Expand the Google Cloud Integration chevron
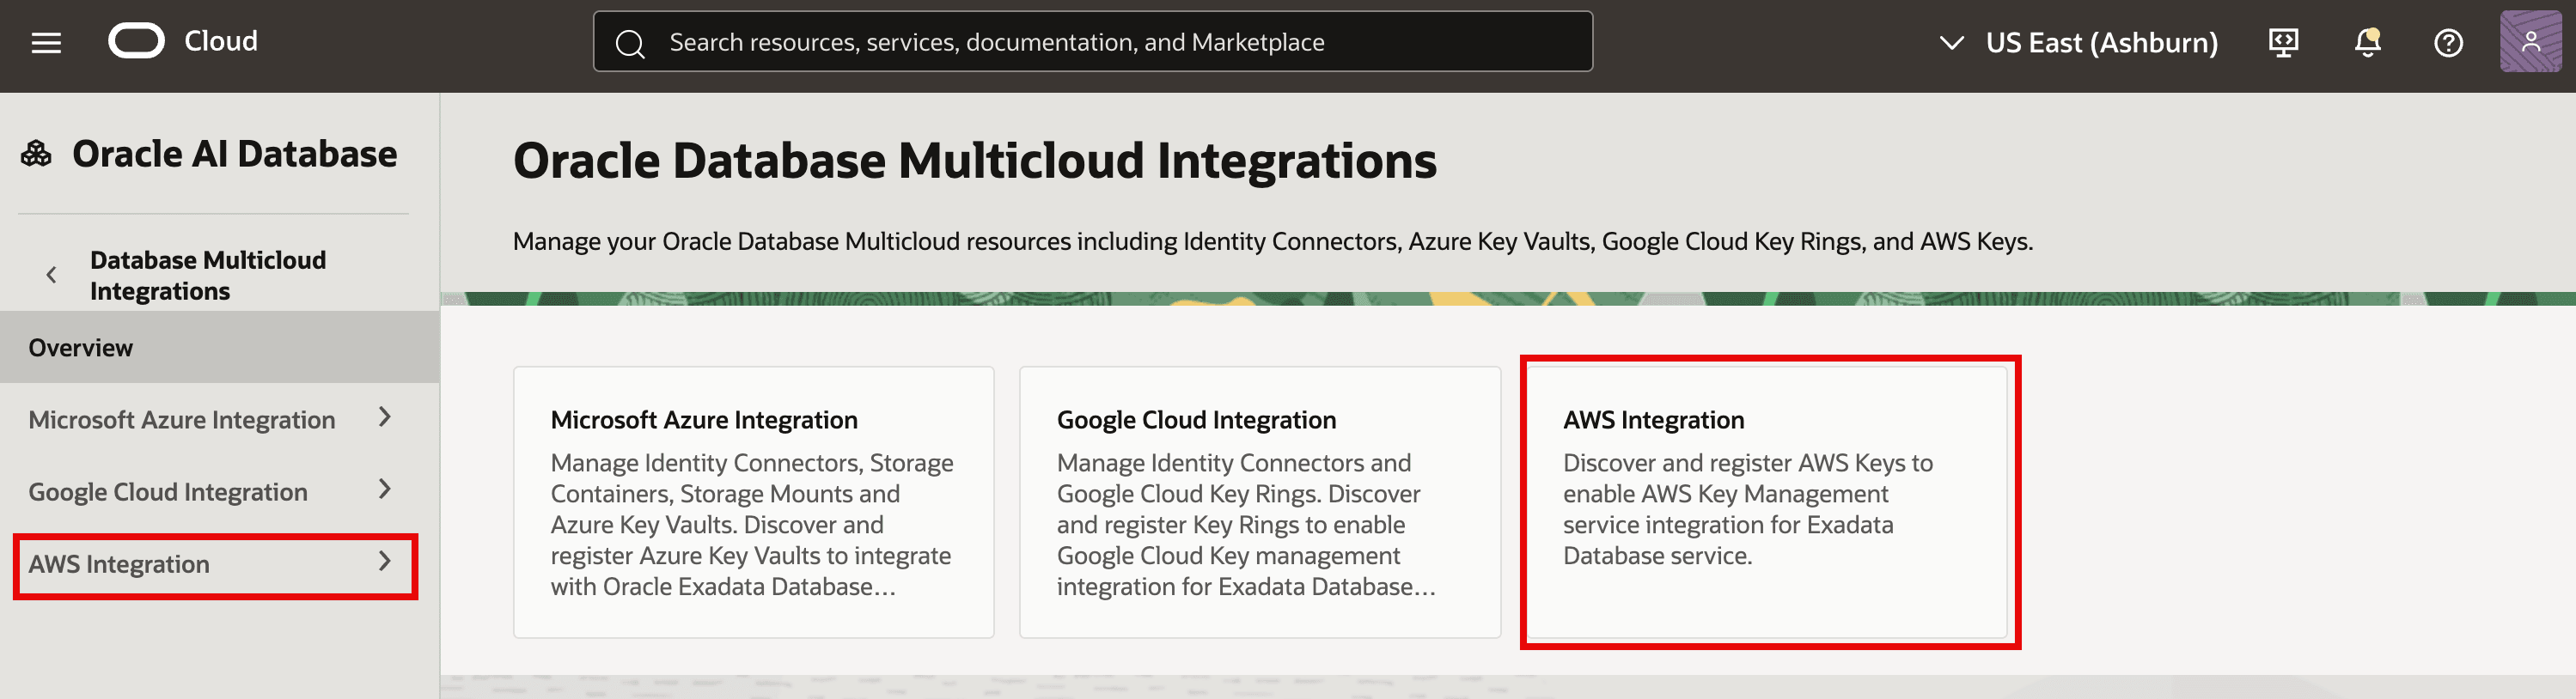Image resolution: width=2576 pixels, height=699 pixels. pos(385,490)
